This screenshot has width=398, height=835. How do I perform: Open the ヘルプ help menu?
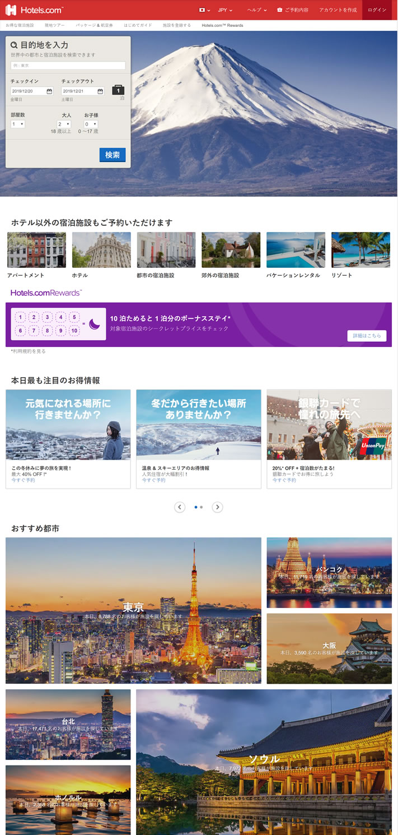(257, 10)
